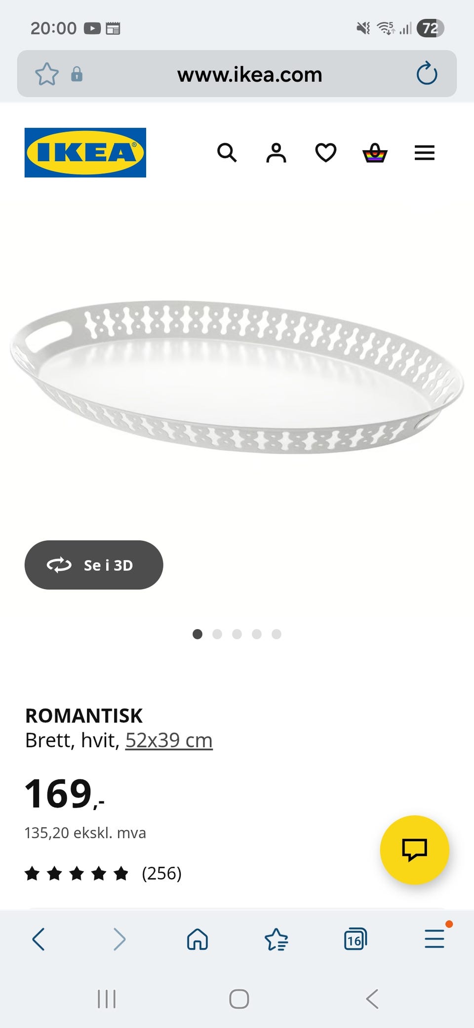Select the third image carousel dot
474x1028 pixels.
point(237,634)
